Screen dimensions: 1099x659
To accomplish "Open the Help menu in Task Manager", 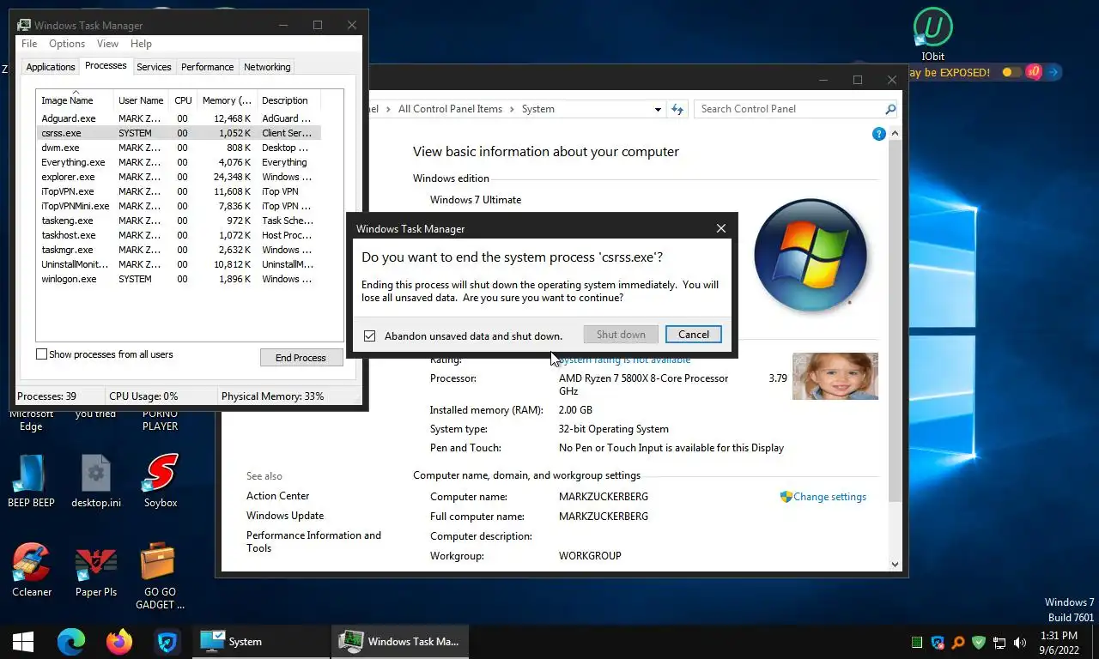I will click(141, 44).
